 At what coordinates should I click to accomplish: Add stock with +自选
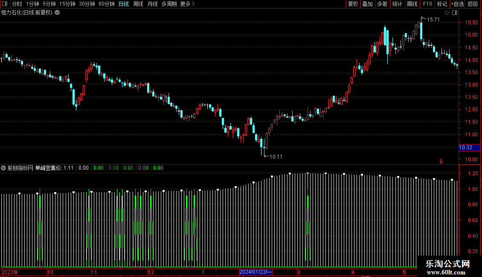coord(457,4)
